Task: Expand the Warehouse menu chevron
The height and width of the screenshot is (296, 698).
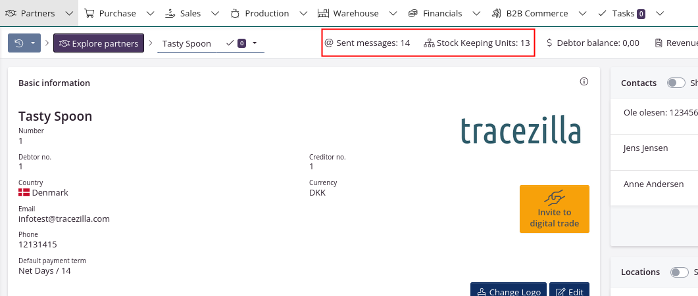Action: tap(393, 13)
